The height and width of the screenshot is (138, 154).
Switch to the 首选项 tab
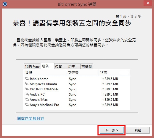87,67
